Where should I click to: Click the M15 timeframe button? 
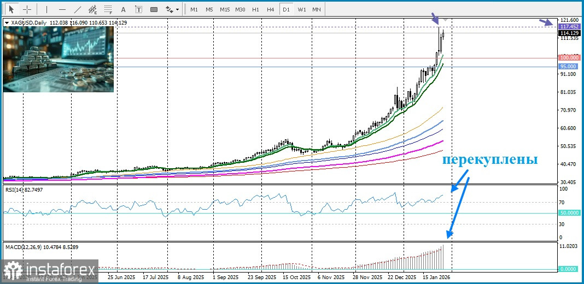pyautogui.click(x=225, y=9)
